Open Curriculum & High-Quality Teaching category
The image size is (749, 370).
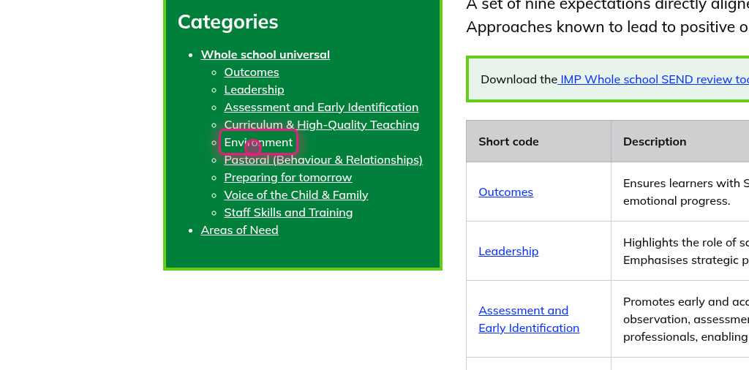(x=322, y=124)
